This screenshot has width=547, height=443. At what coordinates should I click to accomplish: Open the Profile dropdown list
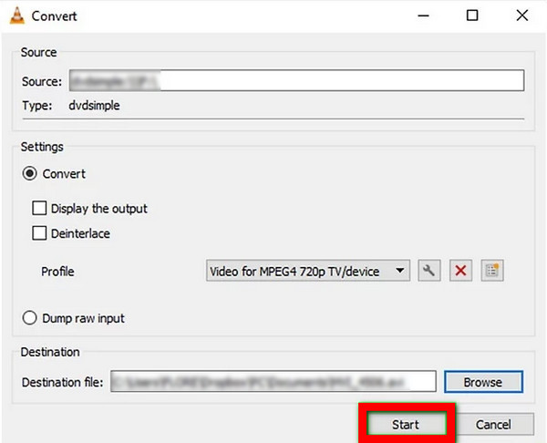pos(308,271)
